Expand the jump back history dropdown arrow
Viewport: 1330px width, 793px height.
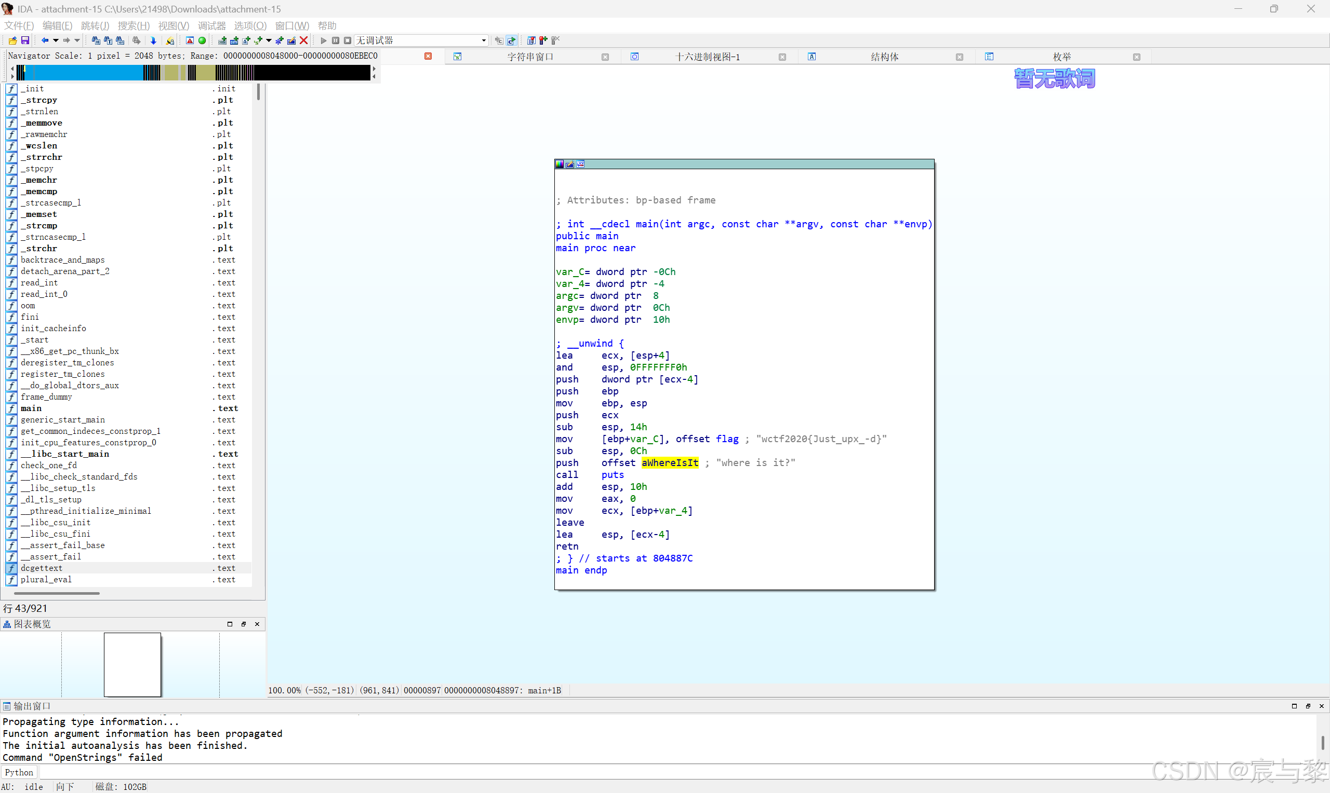pyautogui.click(x=56, y=40)
